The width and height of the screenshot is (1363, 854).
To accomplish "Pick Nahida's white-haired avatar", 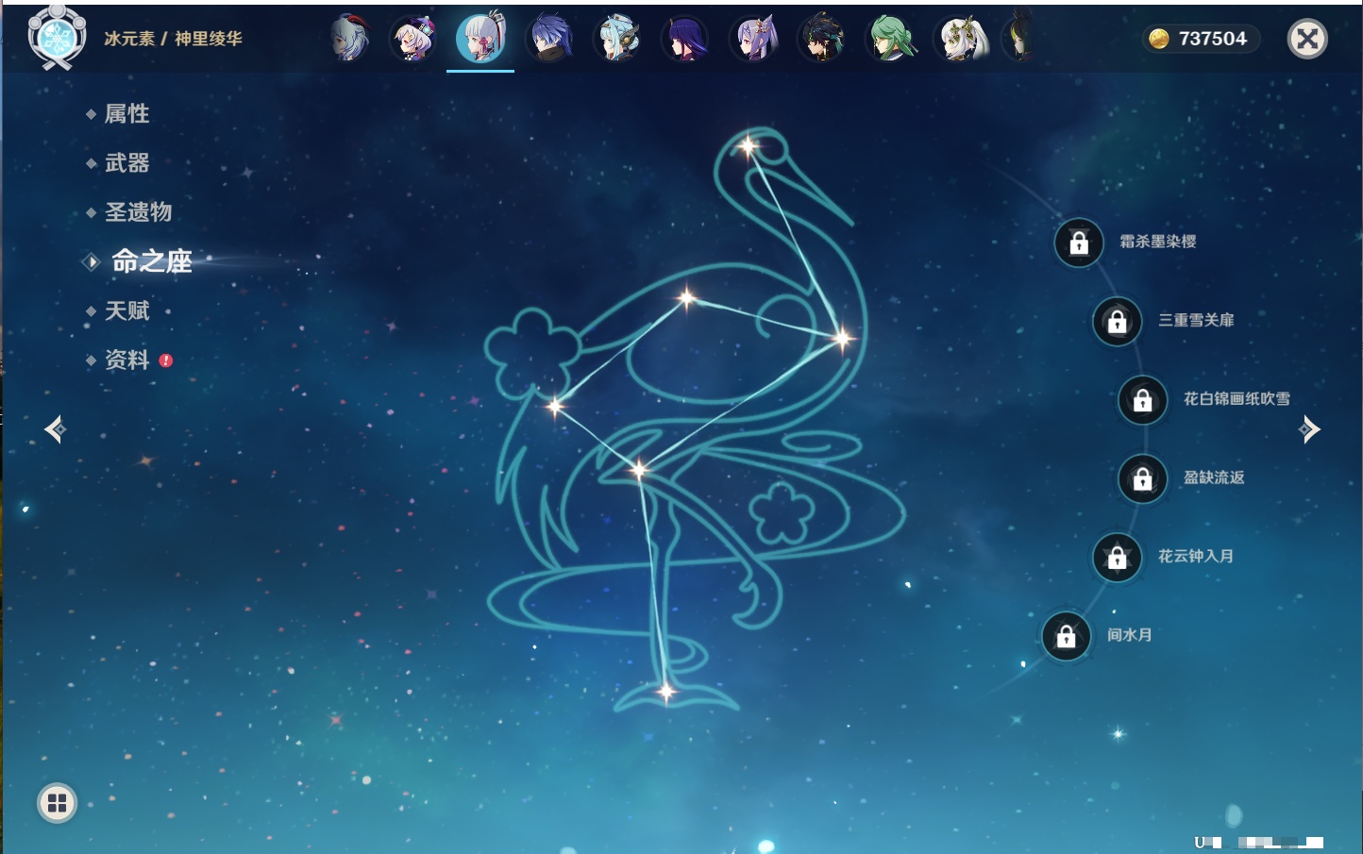I will [x=960, y=39].
